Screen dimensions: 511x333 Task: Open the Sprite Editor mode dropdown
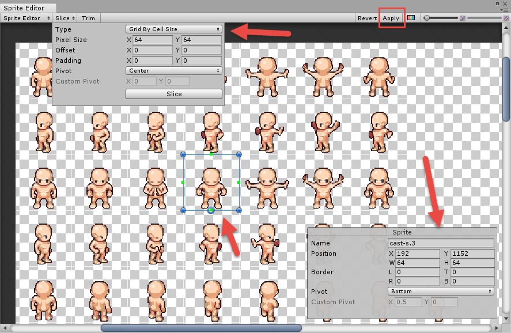click(x=26, y=18)
